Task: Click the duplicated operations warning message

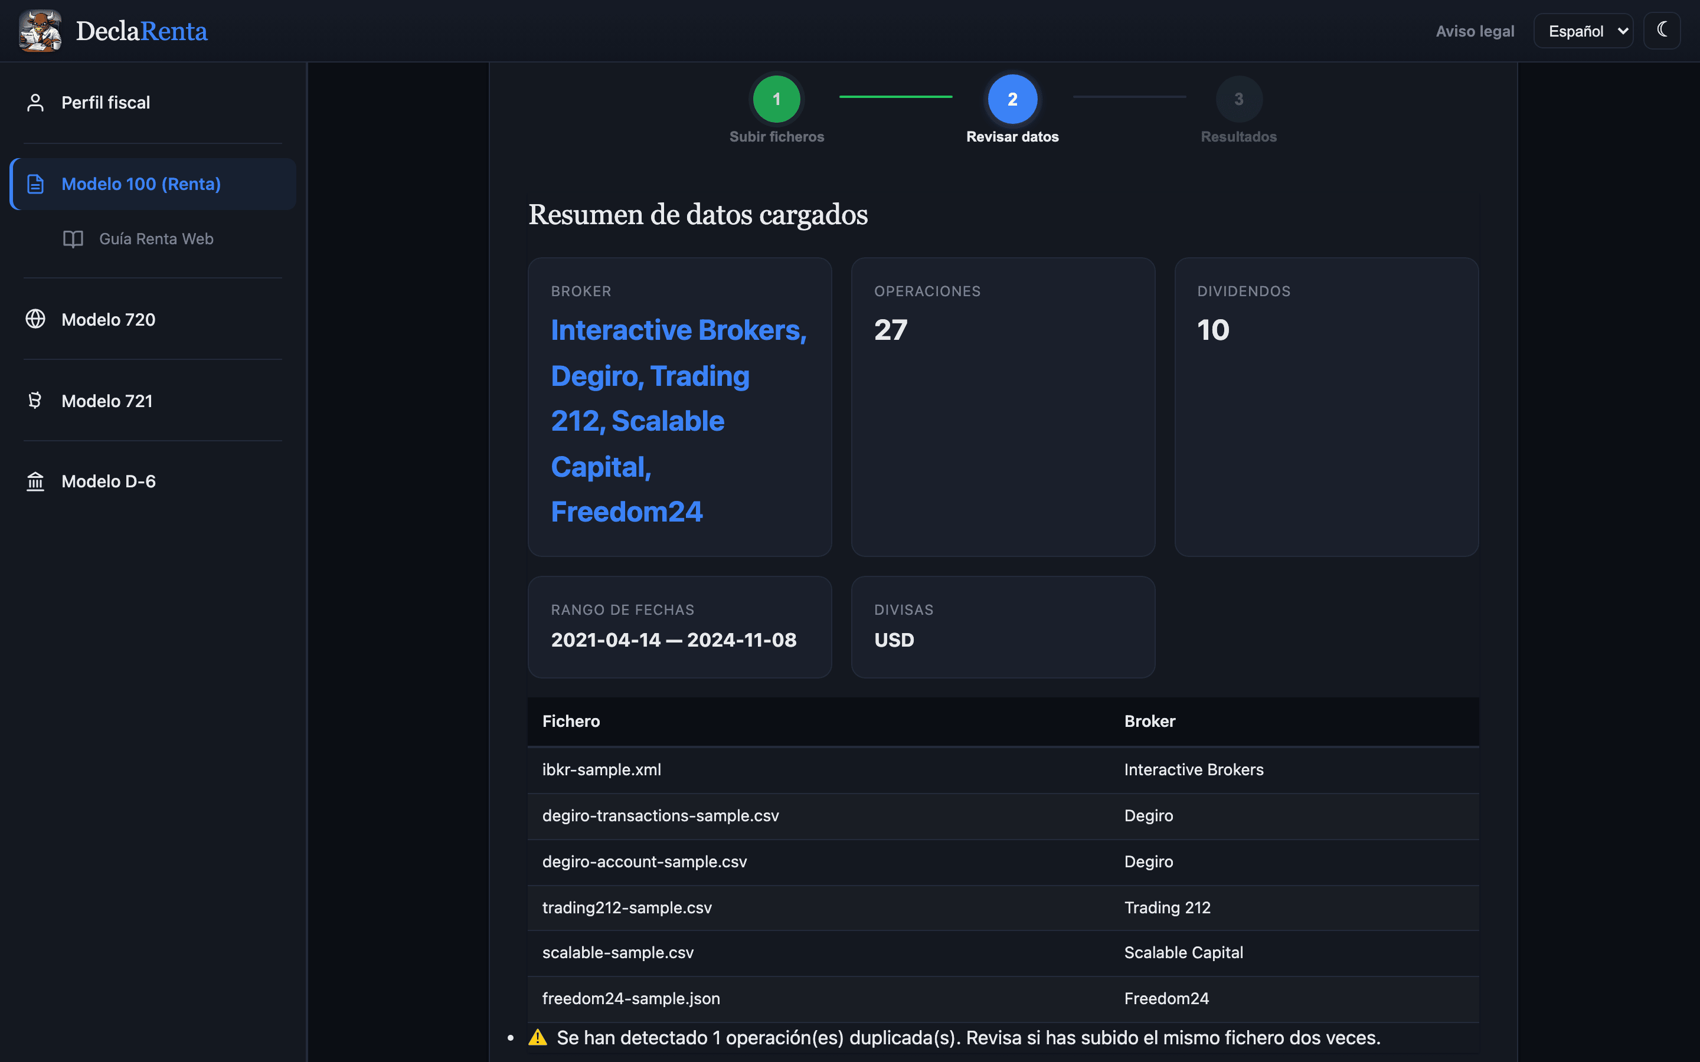Action: (968, 1037)
